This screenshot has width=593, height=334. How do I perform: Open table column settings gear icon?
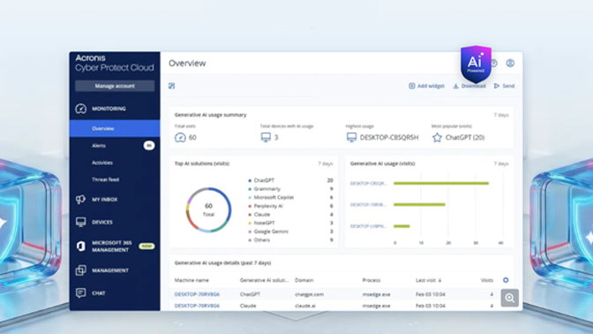(506, 280)
